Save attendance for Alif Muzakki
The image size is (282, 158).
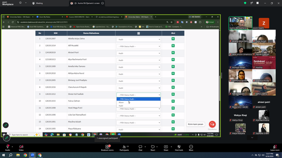click(173, 46)
